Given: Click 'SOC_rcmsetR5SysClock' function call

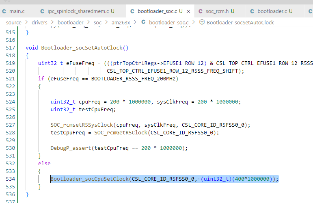Looking at the screenshot, I should click(82, 125).
